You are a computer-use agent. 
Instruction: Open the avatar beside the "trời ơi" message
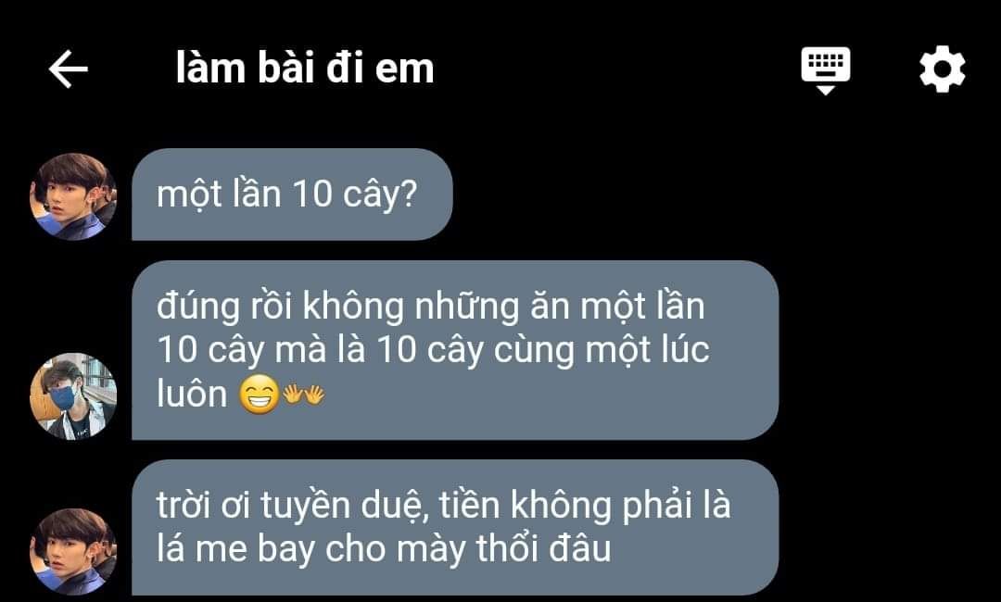point(73,552)
